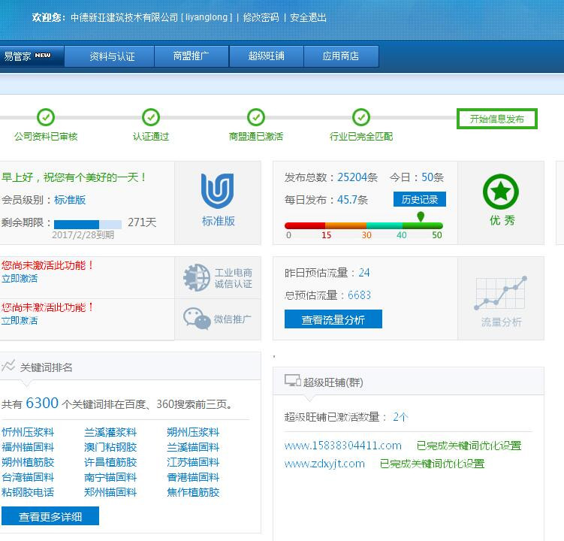Click the 微信推广 chat bubble icon
564x541 pixels.
click(x=197, y=319)
